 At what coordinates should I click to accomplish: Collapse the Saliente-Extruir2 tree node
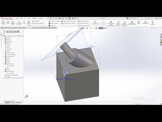pos(4,64)
